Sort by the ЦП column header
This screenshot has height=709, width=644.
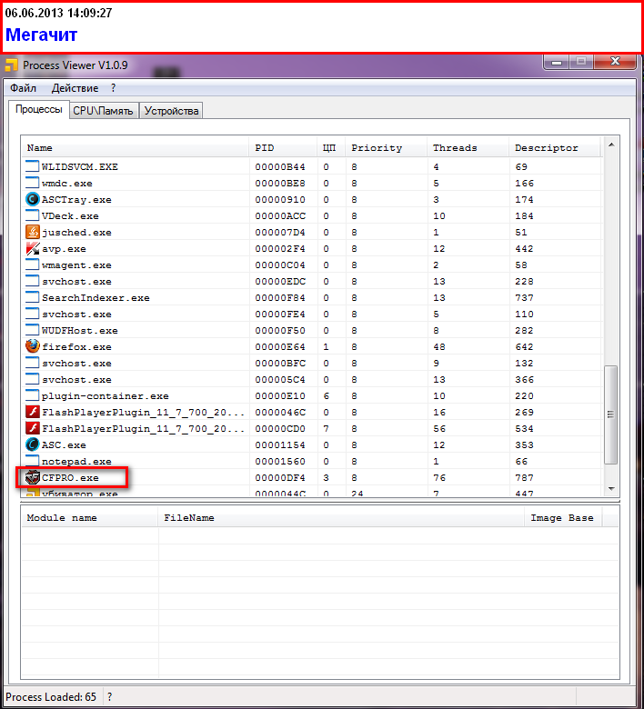point(331,148)
